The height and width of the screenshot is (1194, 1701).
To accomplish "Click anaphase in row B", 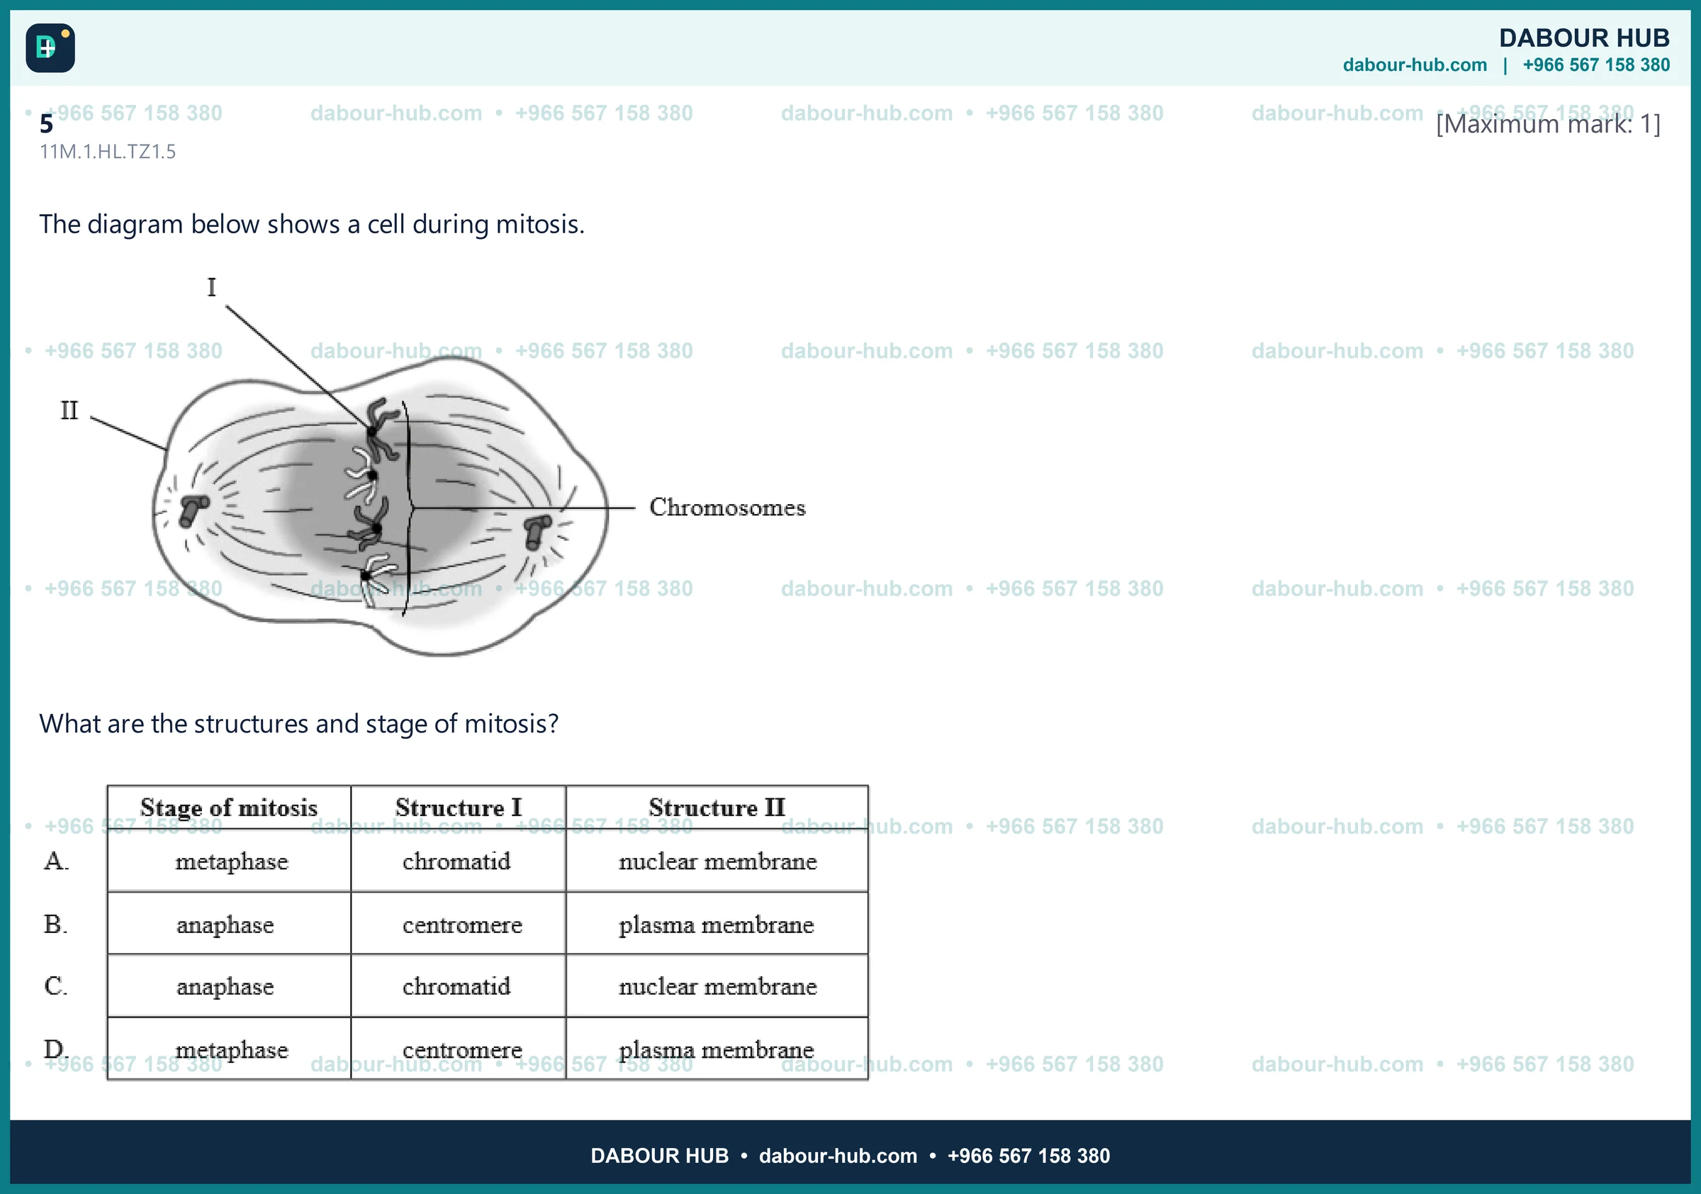I will [x=225, y=926].
